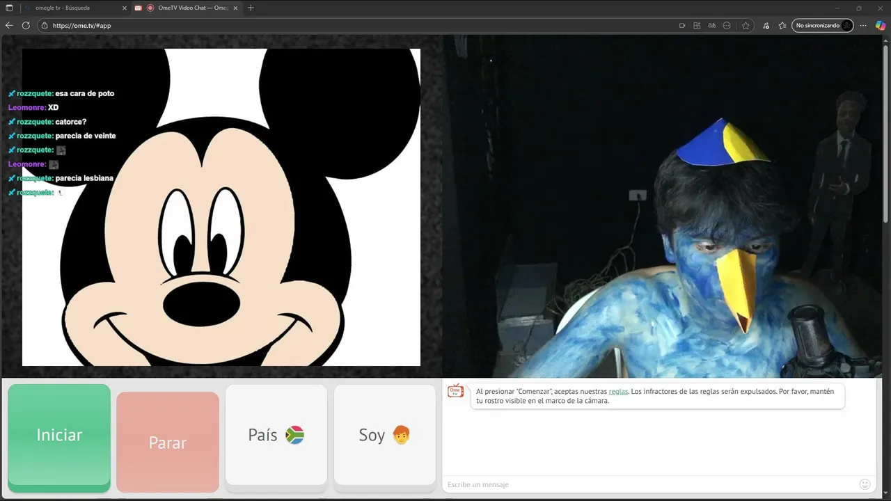Screen dimensions: 891x501
Task: Click chat message "catorce?"
Action: coord(71,122)
